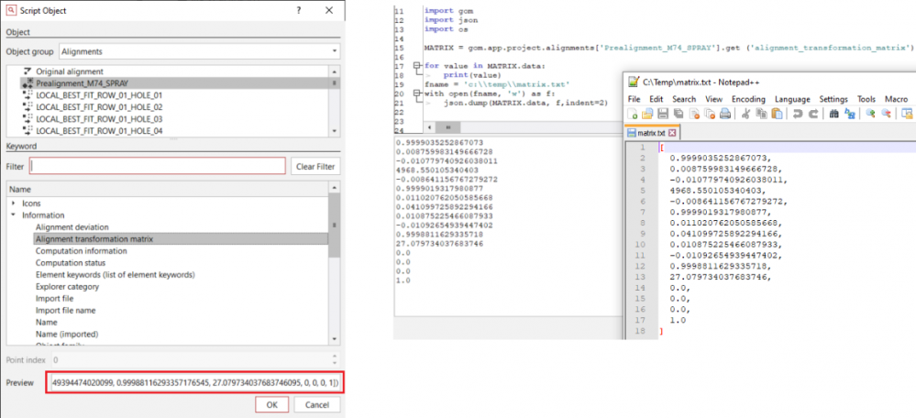Click the Paste clipboard icon in Notepad++

pyautogui.click(x=777, y=114)
